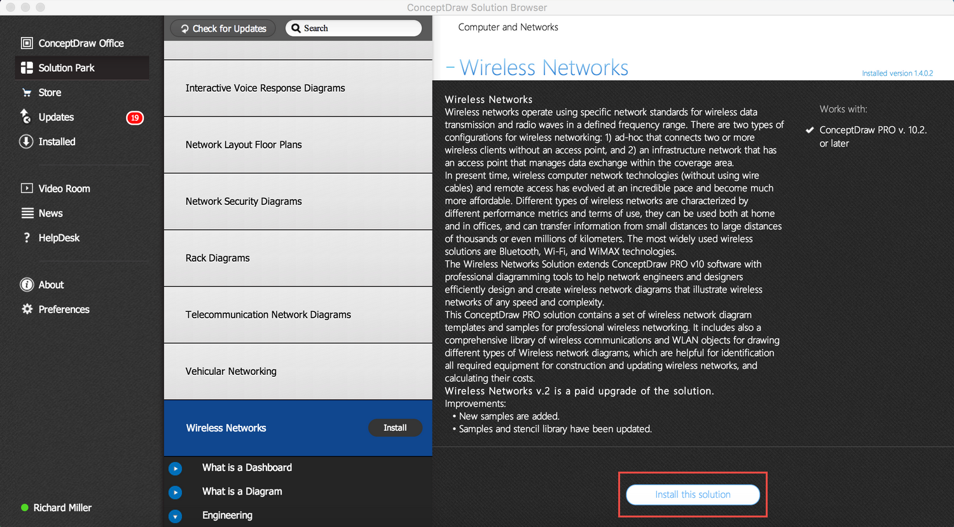Open the HelpDesk page
954x527 pixels.
click(x=59, y=237)
